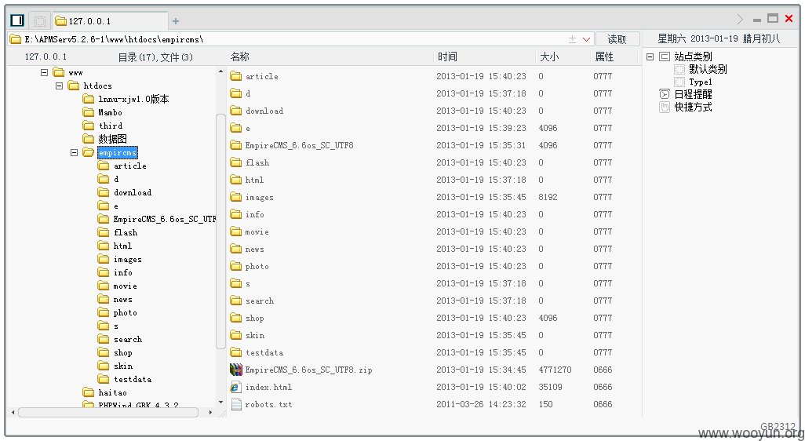Image resolution: width=805 pixels, height=441 pixels.
Task: Select 默认类别 in site categories
Action: coord(708,69)
